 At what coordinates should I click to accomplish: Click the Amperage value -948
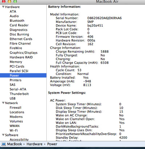pos(87,81)
